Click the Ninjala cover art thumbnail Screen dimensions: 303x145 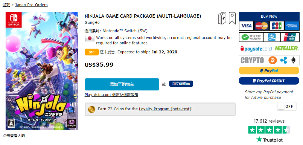42,71
